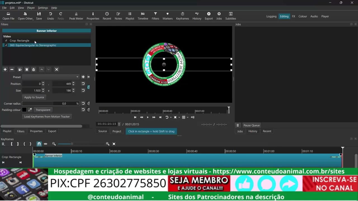The width and height of the screenshot is (358, 201).
Task: Open the Settings menu
Action: point(43,8)
